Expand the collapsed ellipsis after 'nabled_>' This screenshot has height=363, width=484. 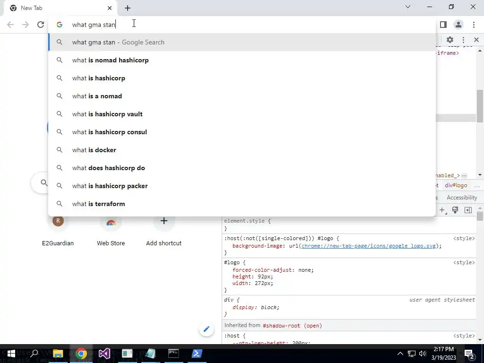(x=464, y=176)
